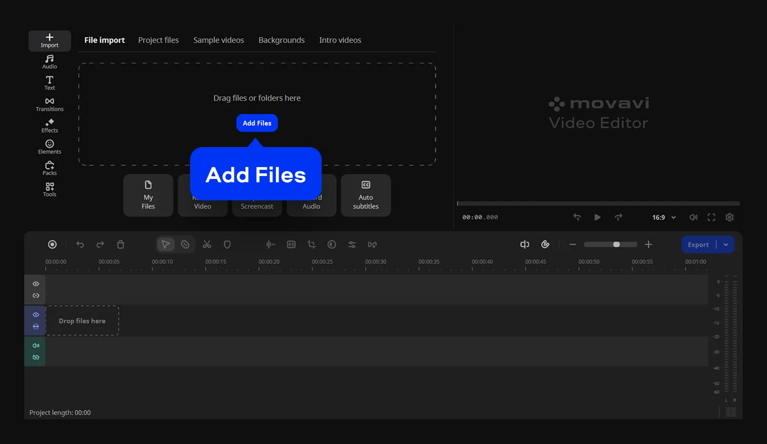Adjust the timeline zoom slider
Image resolution: width=767 pixels, height=444 pixels.
(616, 244)
